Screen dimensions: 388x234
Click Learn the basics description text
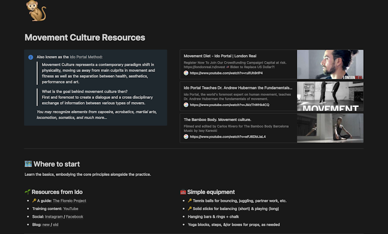tap(87, 174)
